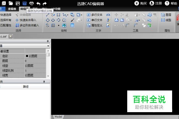Click the diagonal line tool in Draw group
This screenshot has height=119, width=179.
tap(72, 20)
